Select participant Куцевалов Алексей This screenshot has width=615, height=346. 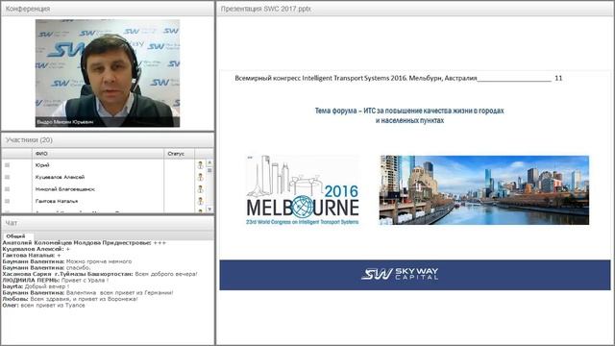tap(60, 177)
